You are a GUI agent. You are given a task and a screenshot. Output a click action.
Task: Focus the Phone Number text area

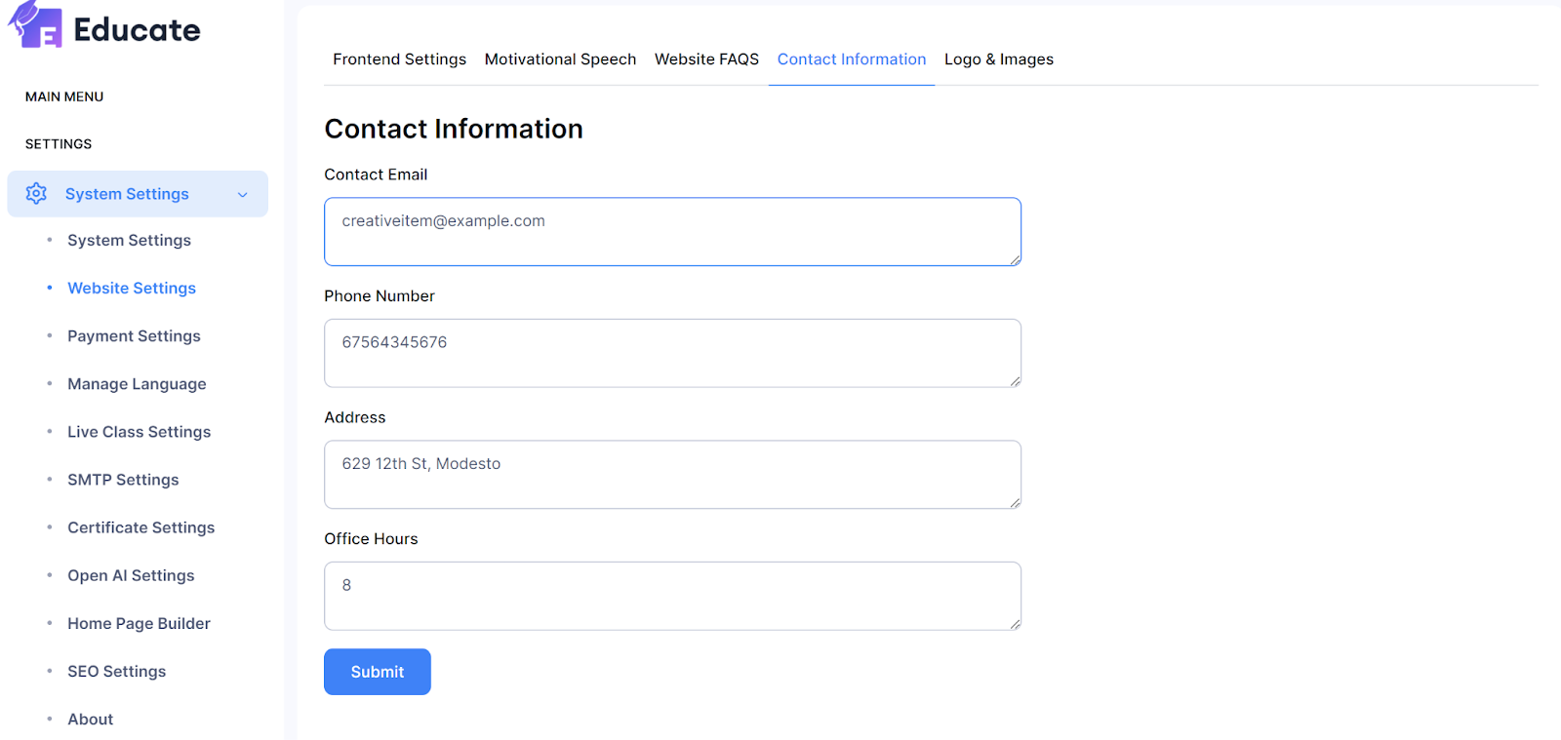(672, 353)
